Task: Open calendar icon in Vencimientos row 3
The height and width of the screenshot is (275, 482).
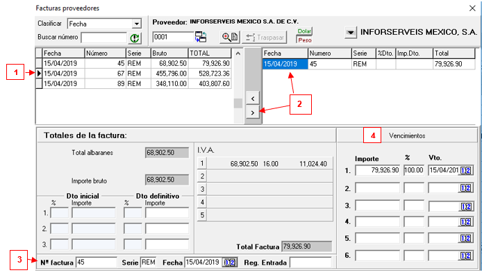Action: pos(465,206)
